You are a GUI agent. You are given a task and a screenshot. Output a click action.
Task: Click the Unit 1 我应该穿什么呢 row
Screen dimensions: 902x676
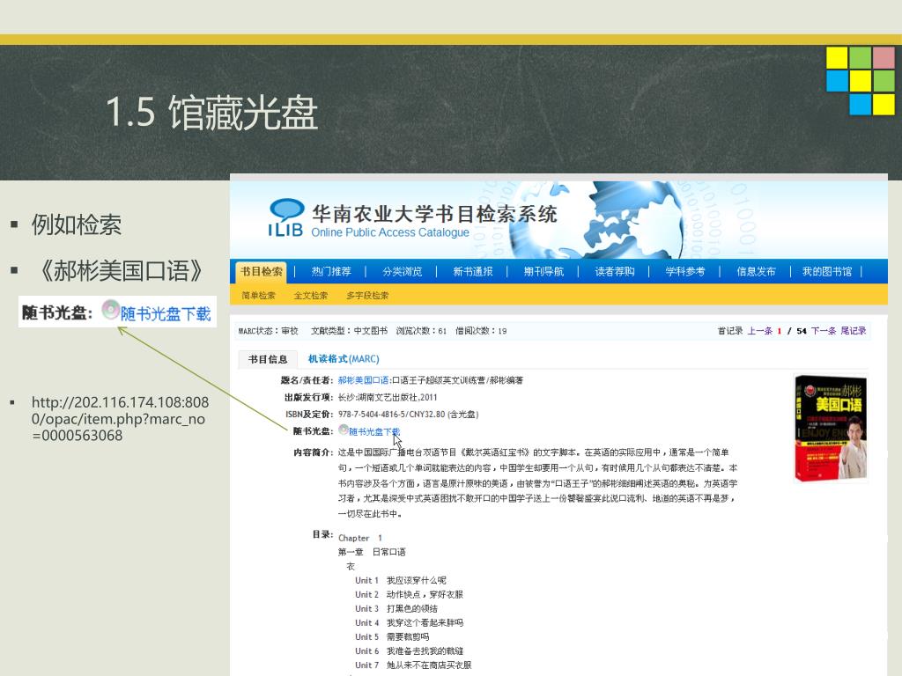click(x=401, y=581)
